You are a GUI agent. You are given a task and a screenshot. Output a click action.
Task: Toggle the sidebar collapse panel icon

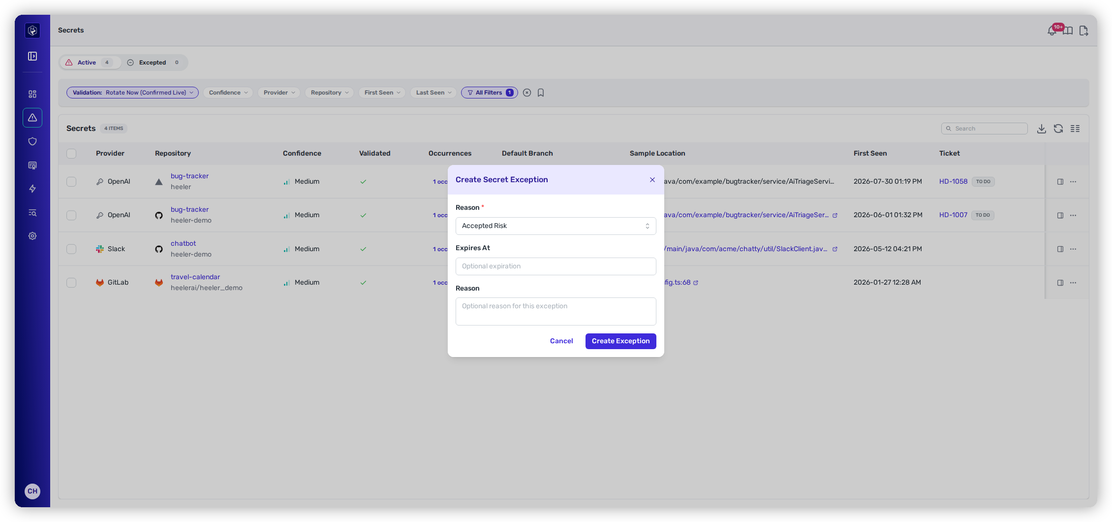[32, 56]
